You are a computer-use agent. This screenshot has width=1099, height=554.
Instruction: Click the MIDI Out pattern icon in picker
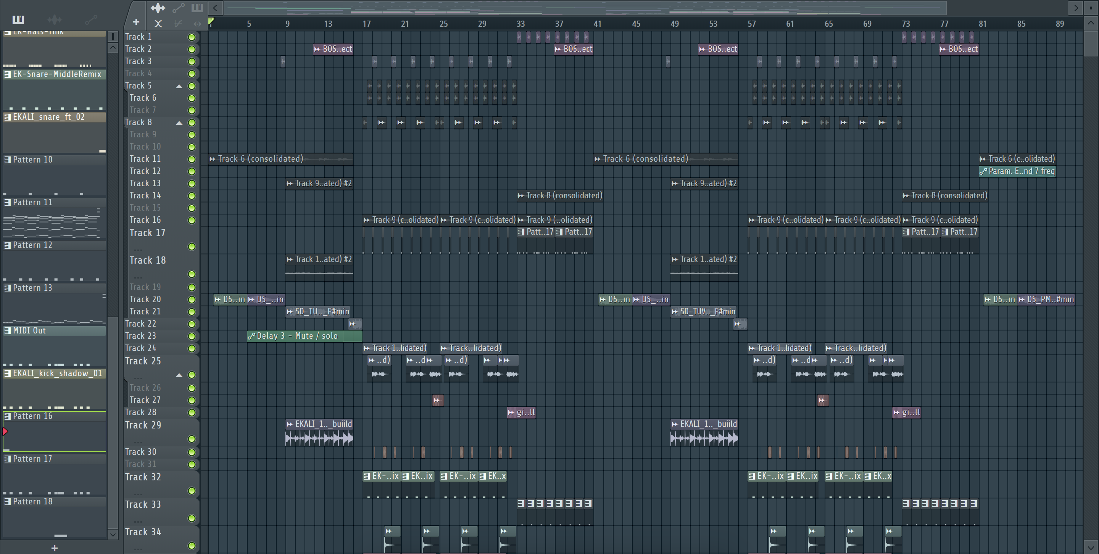pos(8,330)
